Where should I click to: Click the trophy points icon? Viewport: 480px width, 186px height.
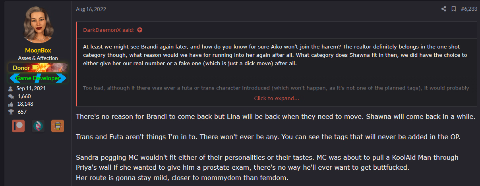pyautogui.click(x=11, y=112)
